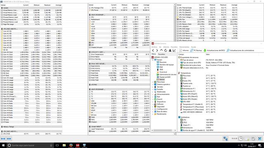Screen dimensions: 264x148
Task: Click the Actualizaciones del BIOS button
Action: point(214,50)
